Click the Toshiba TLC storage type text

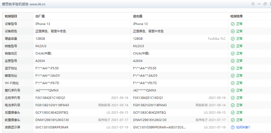[x=217, y=39]
